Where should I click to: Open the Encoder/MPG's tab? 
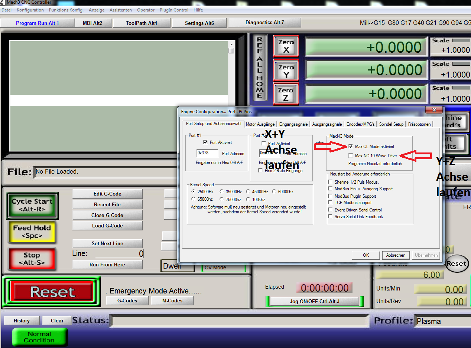[x=361, y=124]
